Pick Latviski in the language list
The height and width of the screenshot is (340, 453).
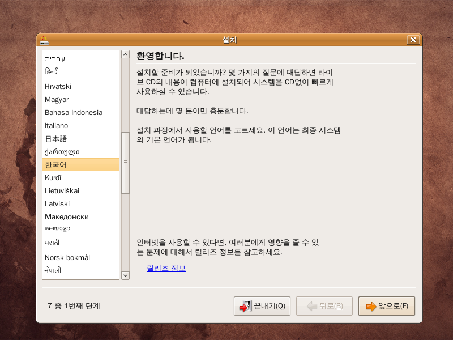[x=80, y=203]
